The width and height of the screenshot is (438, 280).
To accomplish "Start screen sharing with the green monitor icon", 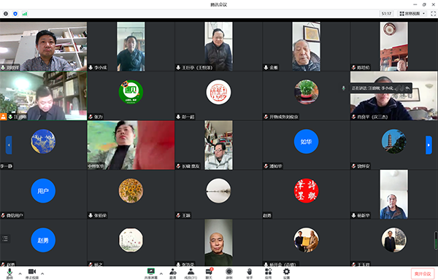I will click(x=151, y=273).
